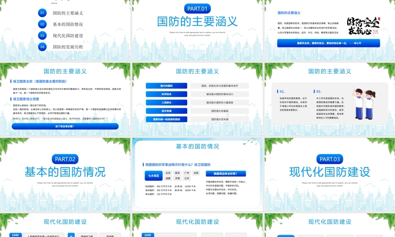Image resolution: width=395 pixels, height=237 pixels.
Task: Click the 01 circle in the catalog slide
Action: coord(42,13)
